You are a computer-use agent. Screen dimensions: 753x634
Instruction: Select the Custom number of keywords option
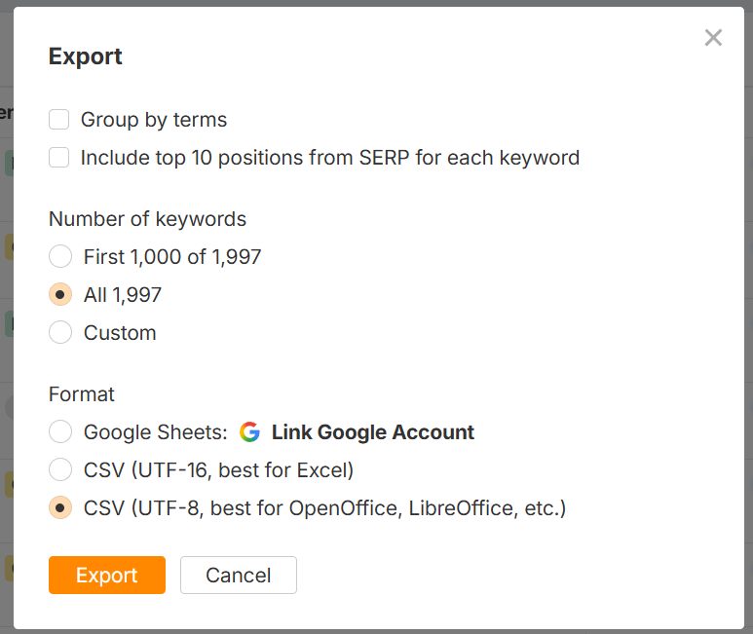(x=60, y=332)
